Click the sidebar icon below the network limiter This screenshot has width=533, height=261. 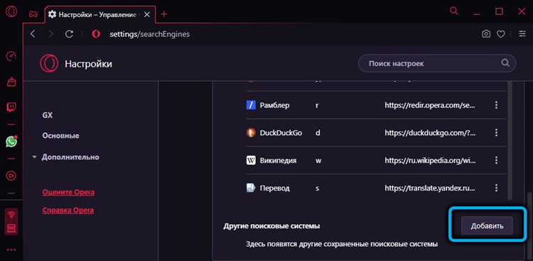point(11,228)
